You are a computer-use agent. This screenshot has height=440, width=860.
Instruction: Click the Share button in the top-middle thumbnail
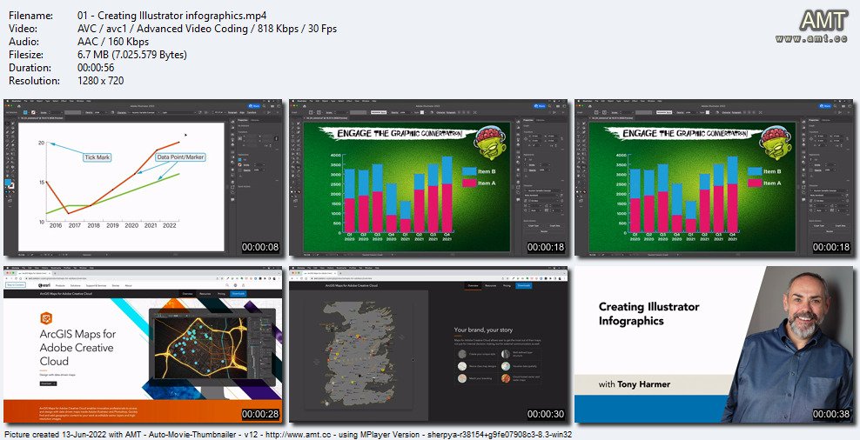pyautogui.click(x=541, y=106)
